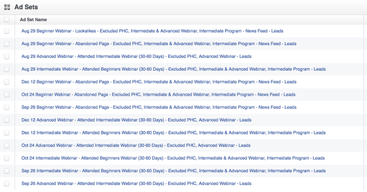Tick the Dec 12 Advanced Webinar checkbox
The width and height of the screenshot is (367, 192).
click(x=7, y=120)
